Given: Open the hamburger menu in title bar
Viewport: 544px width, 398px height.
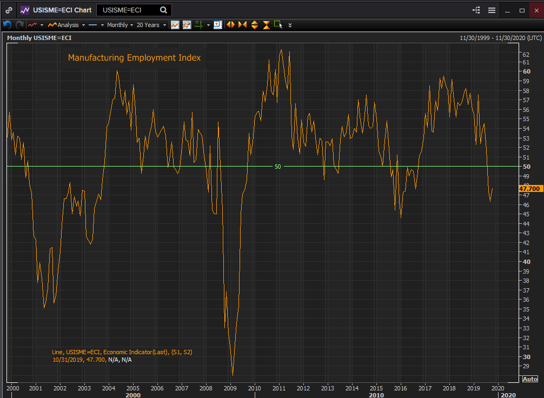Looking at the screenshot, I should [x=492, y=10].
